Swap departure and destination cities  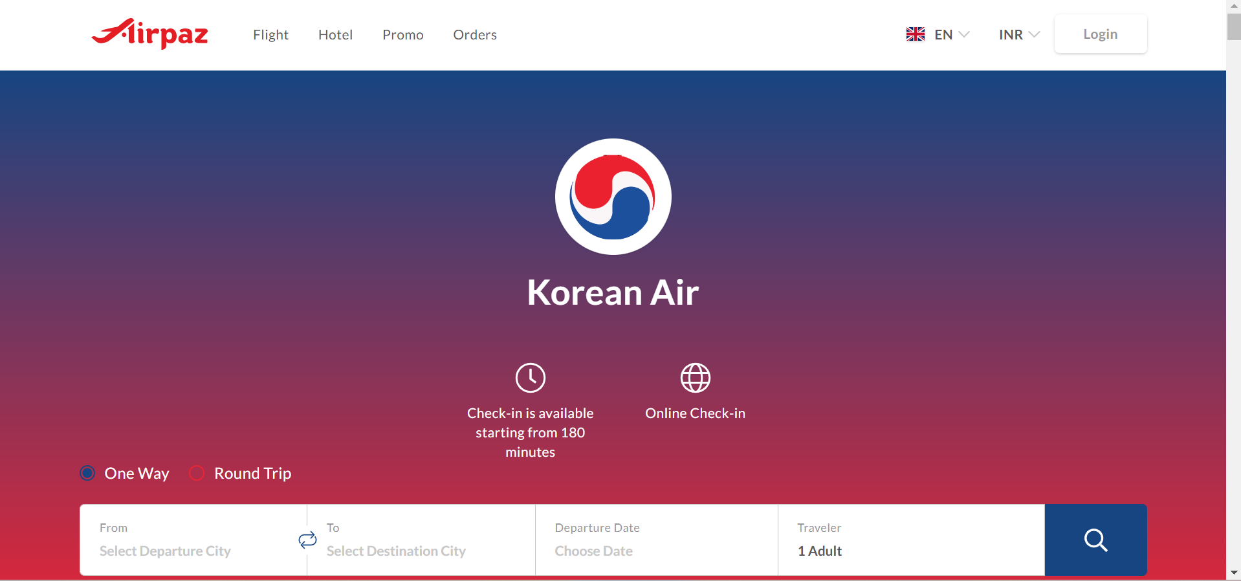pos(307,540)
